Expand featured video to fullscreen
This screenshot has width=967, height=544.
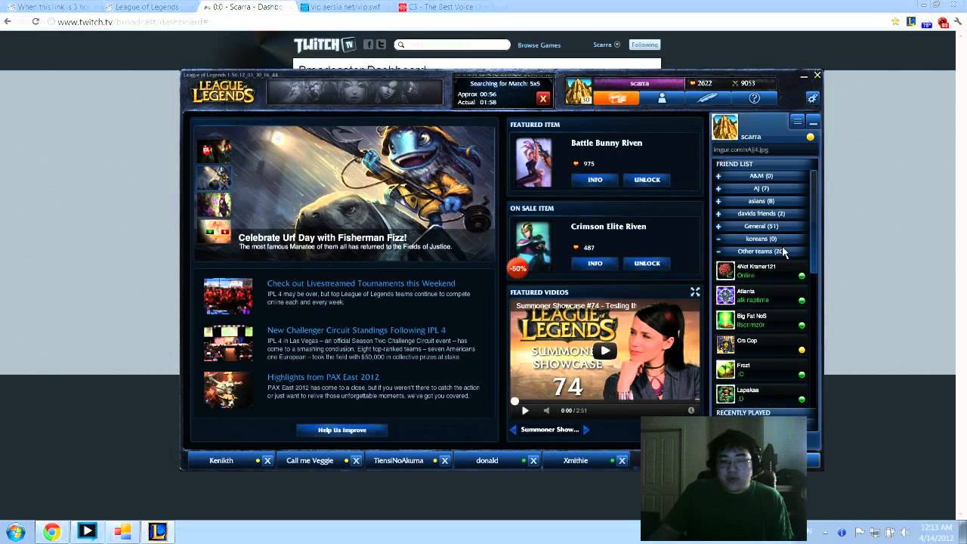tap(695, 292)
